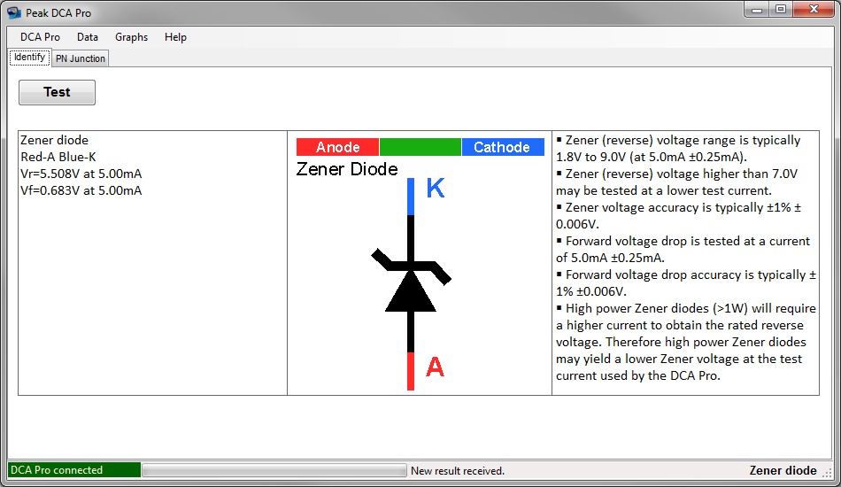Switch to the PN Junction tab

tap(81, 58)
